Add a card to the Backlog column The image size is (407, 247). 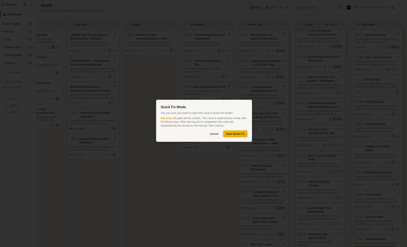(115, 25)
